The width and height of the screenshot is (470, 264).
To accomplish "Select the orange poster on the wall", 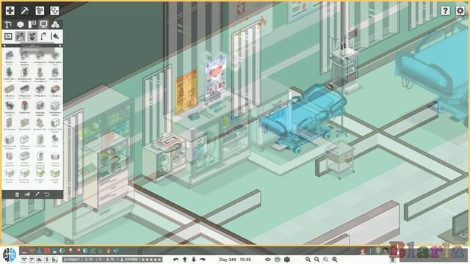I will point(186,92).
